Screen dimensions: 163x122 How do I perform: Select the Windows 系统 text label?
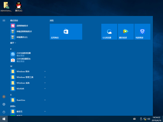pyautogui.click(x=23, y=83)
